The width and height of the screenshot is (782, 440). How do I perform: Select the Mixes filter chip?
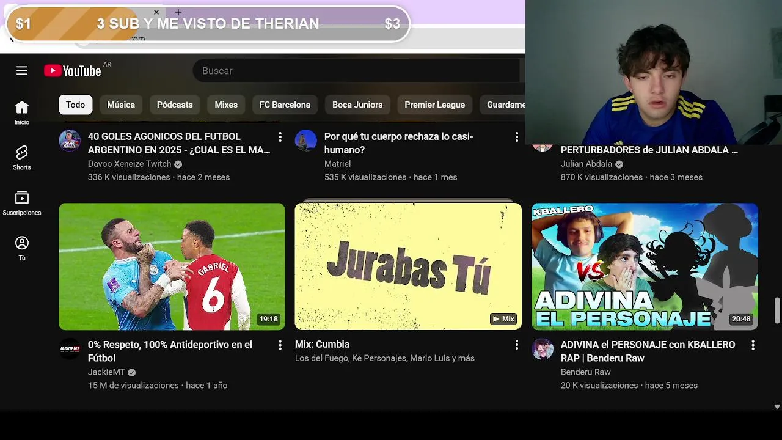pos(226,105)
